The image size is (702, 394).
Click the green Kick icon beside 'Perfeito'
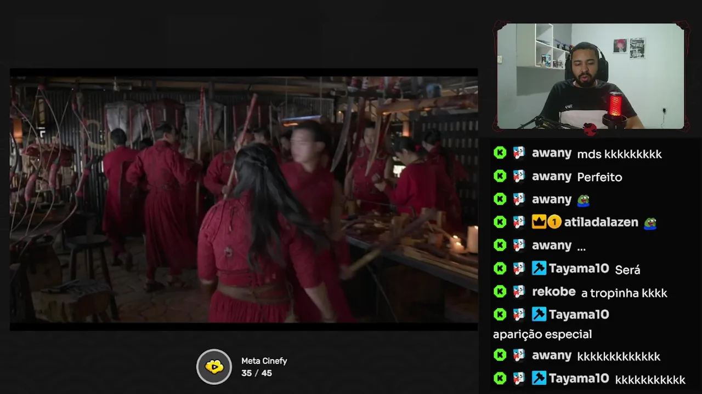pos(500,176)
